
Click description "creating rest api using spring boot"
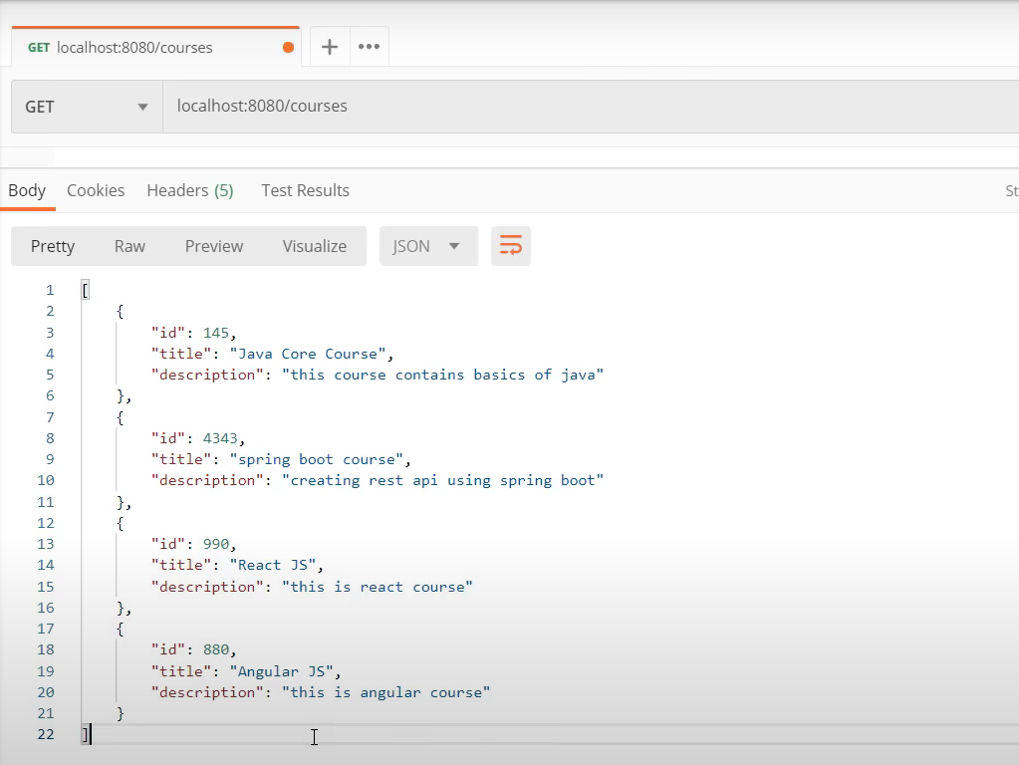(x=442, y=480)
